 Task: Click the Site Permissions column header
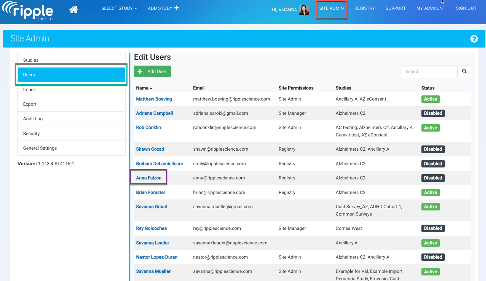296,88
